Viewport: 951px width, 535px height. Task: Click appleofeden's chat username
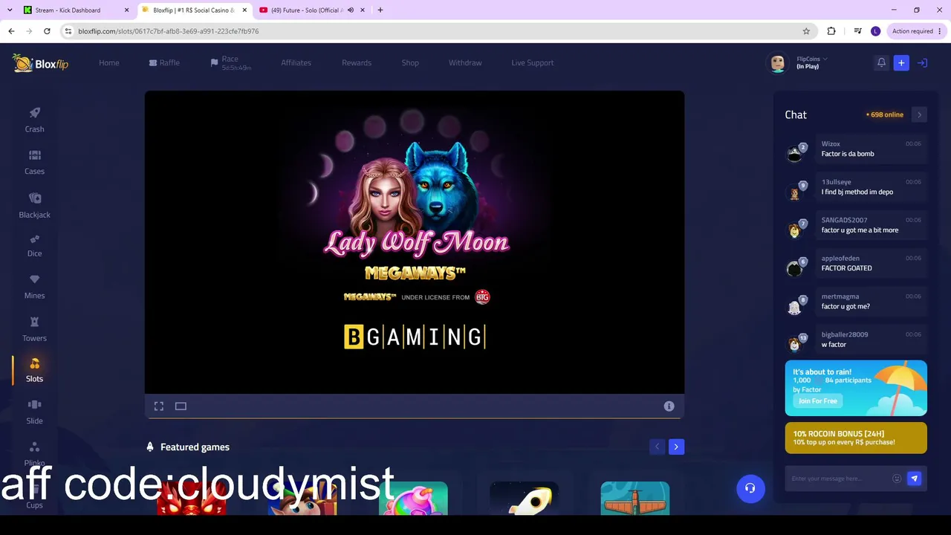pyautogui.click(x=840, y=259)
